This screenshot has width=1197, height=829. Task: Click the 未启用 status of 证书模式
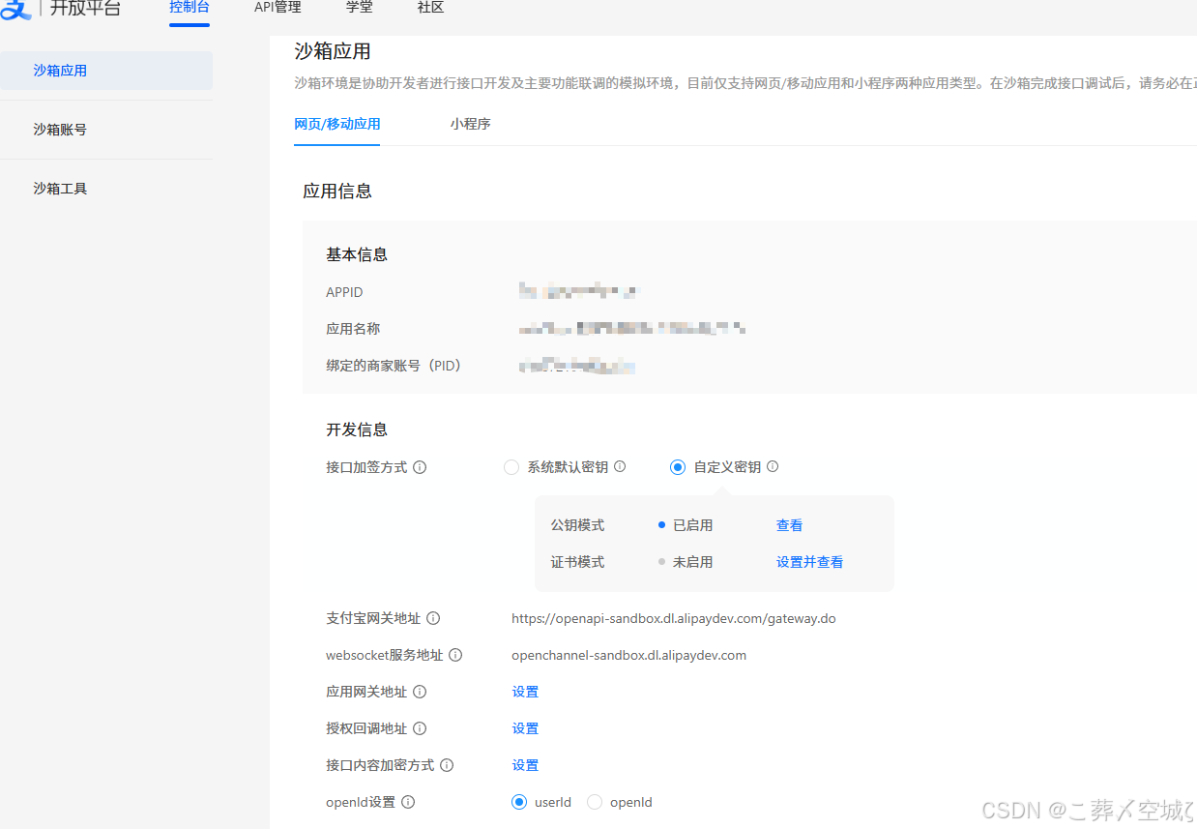point(692,562)
